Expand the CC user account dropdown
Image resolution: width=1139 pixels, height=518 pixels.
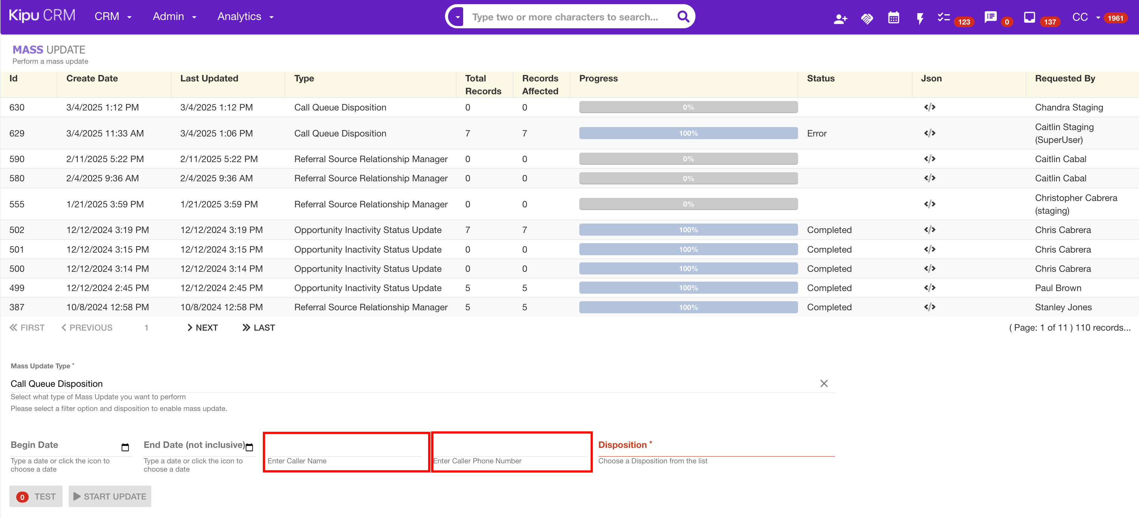[1086, 17]
